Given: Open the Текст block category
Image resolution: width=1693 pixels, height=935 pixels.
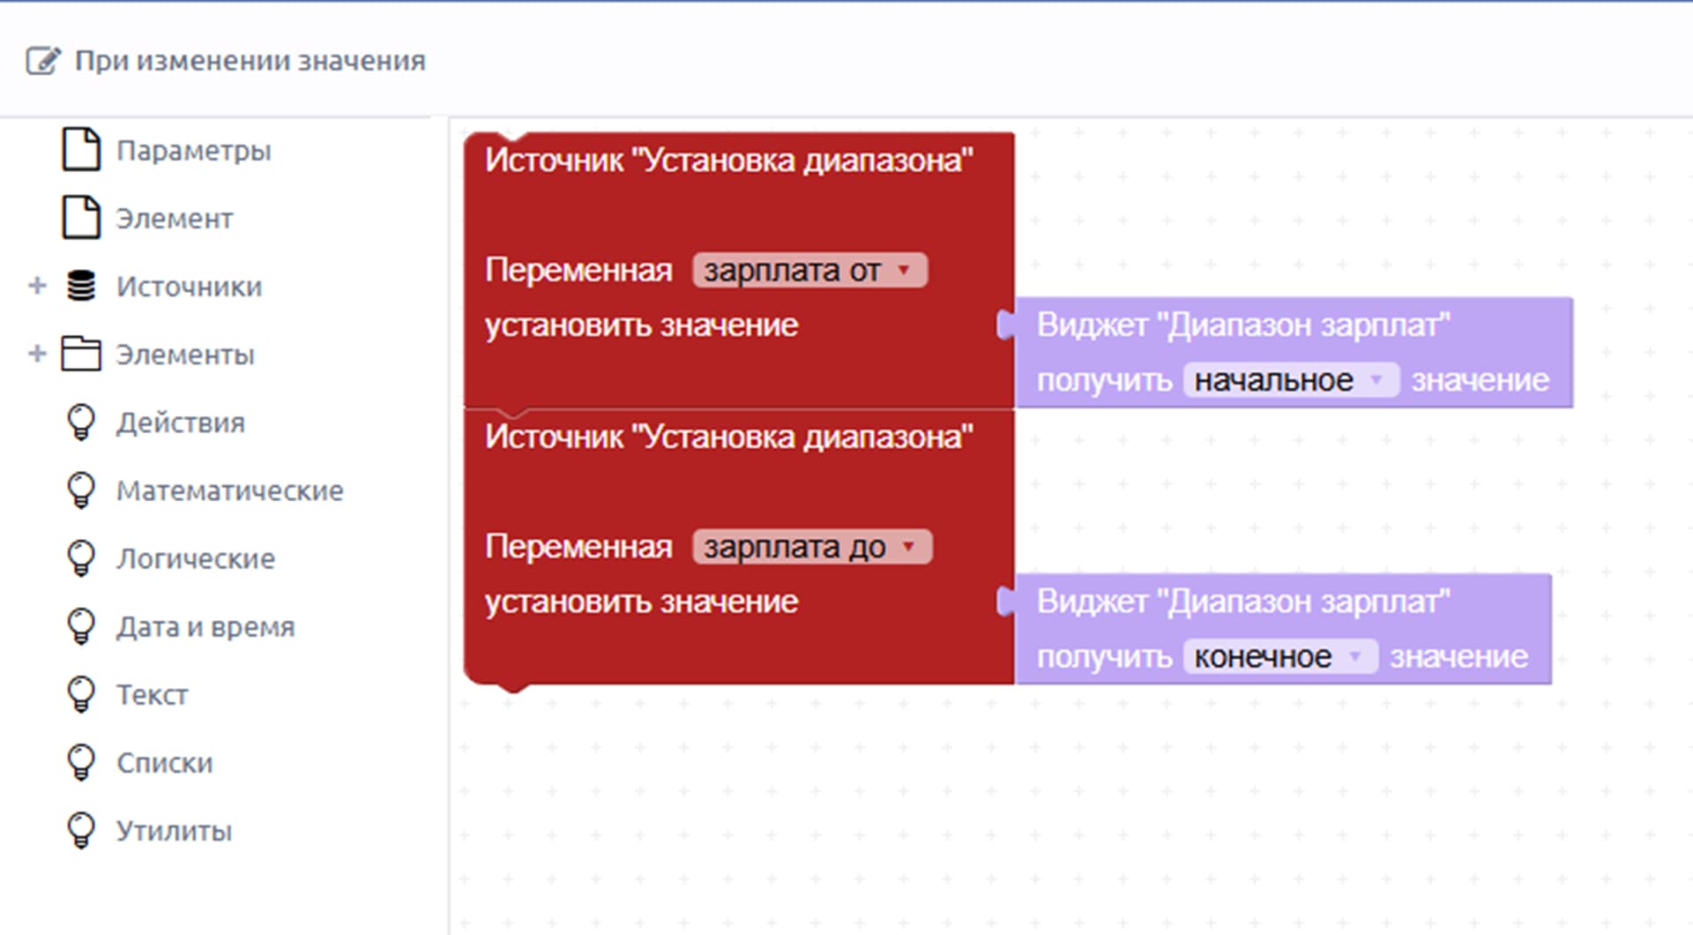Looking at the screenshot, I should point(152,695).
